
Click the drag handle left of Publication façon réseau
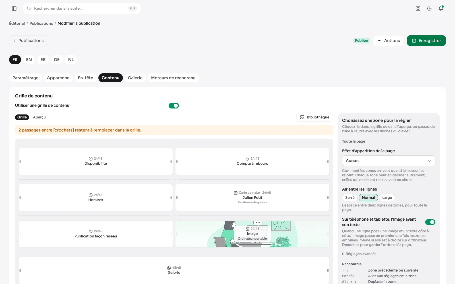[x=20, y=234]
